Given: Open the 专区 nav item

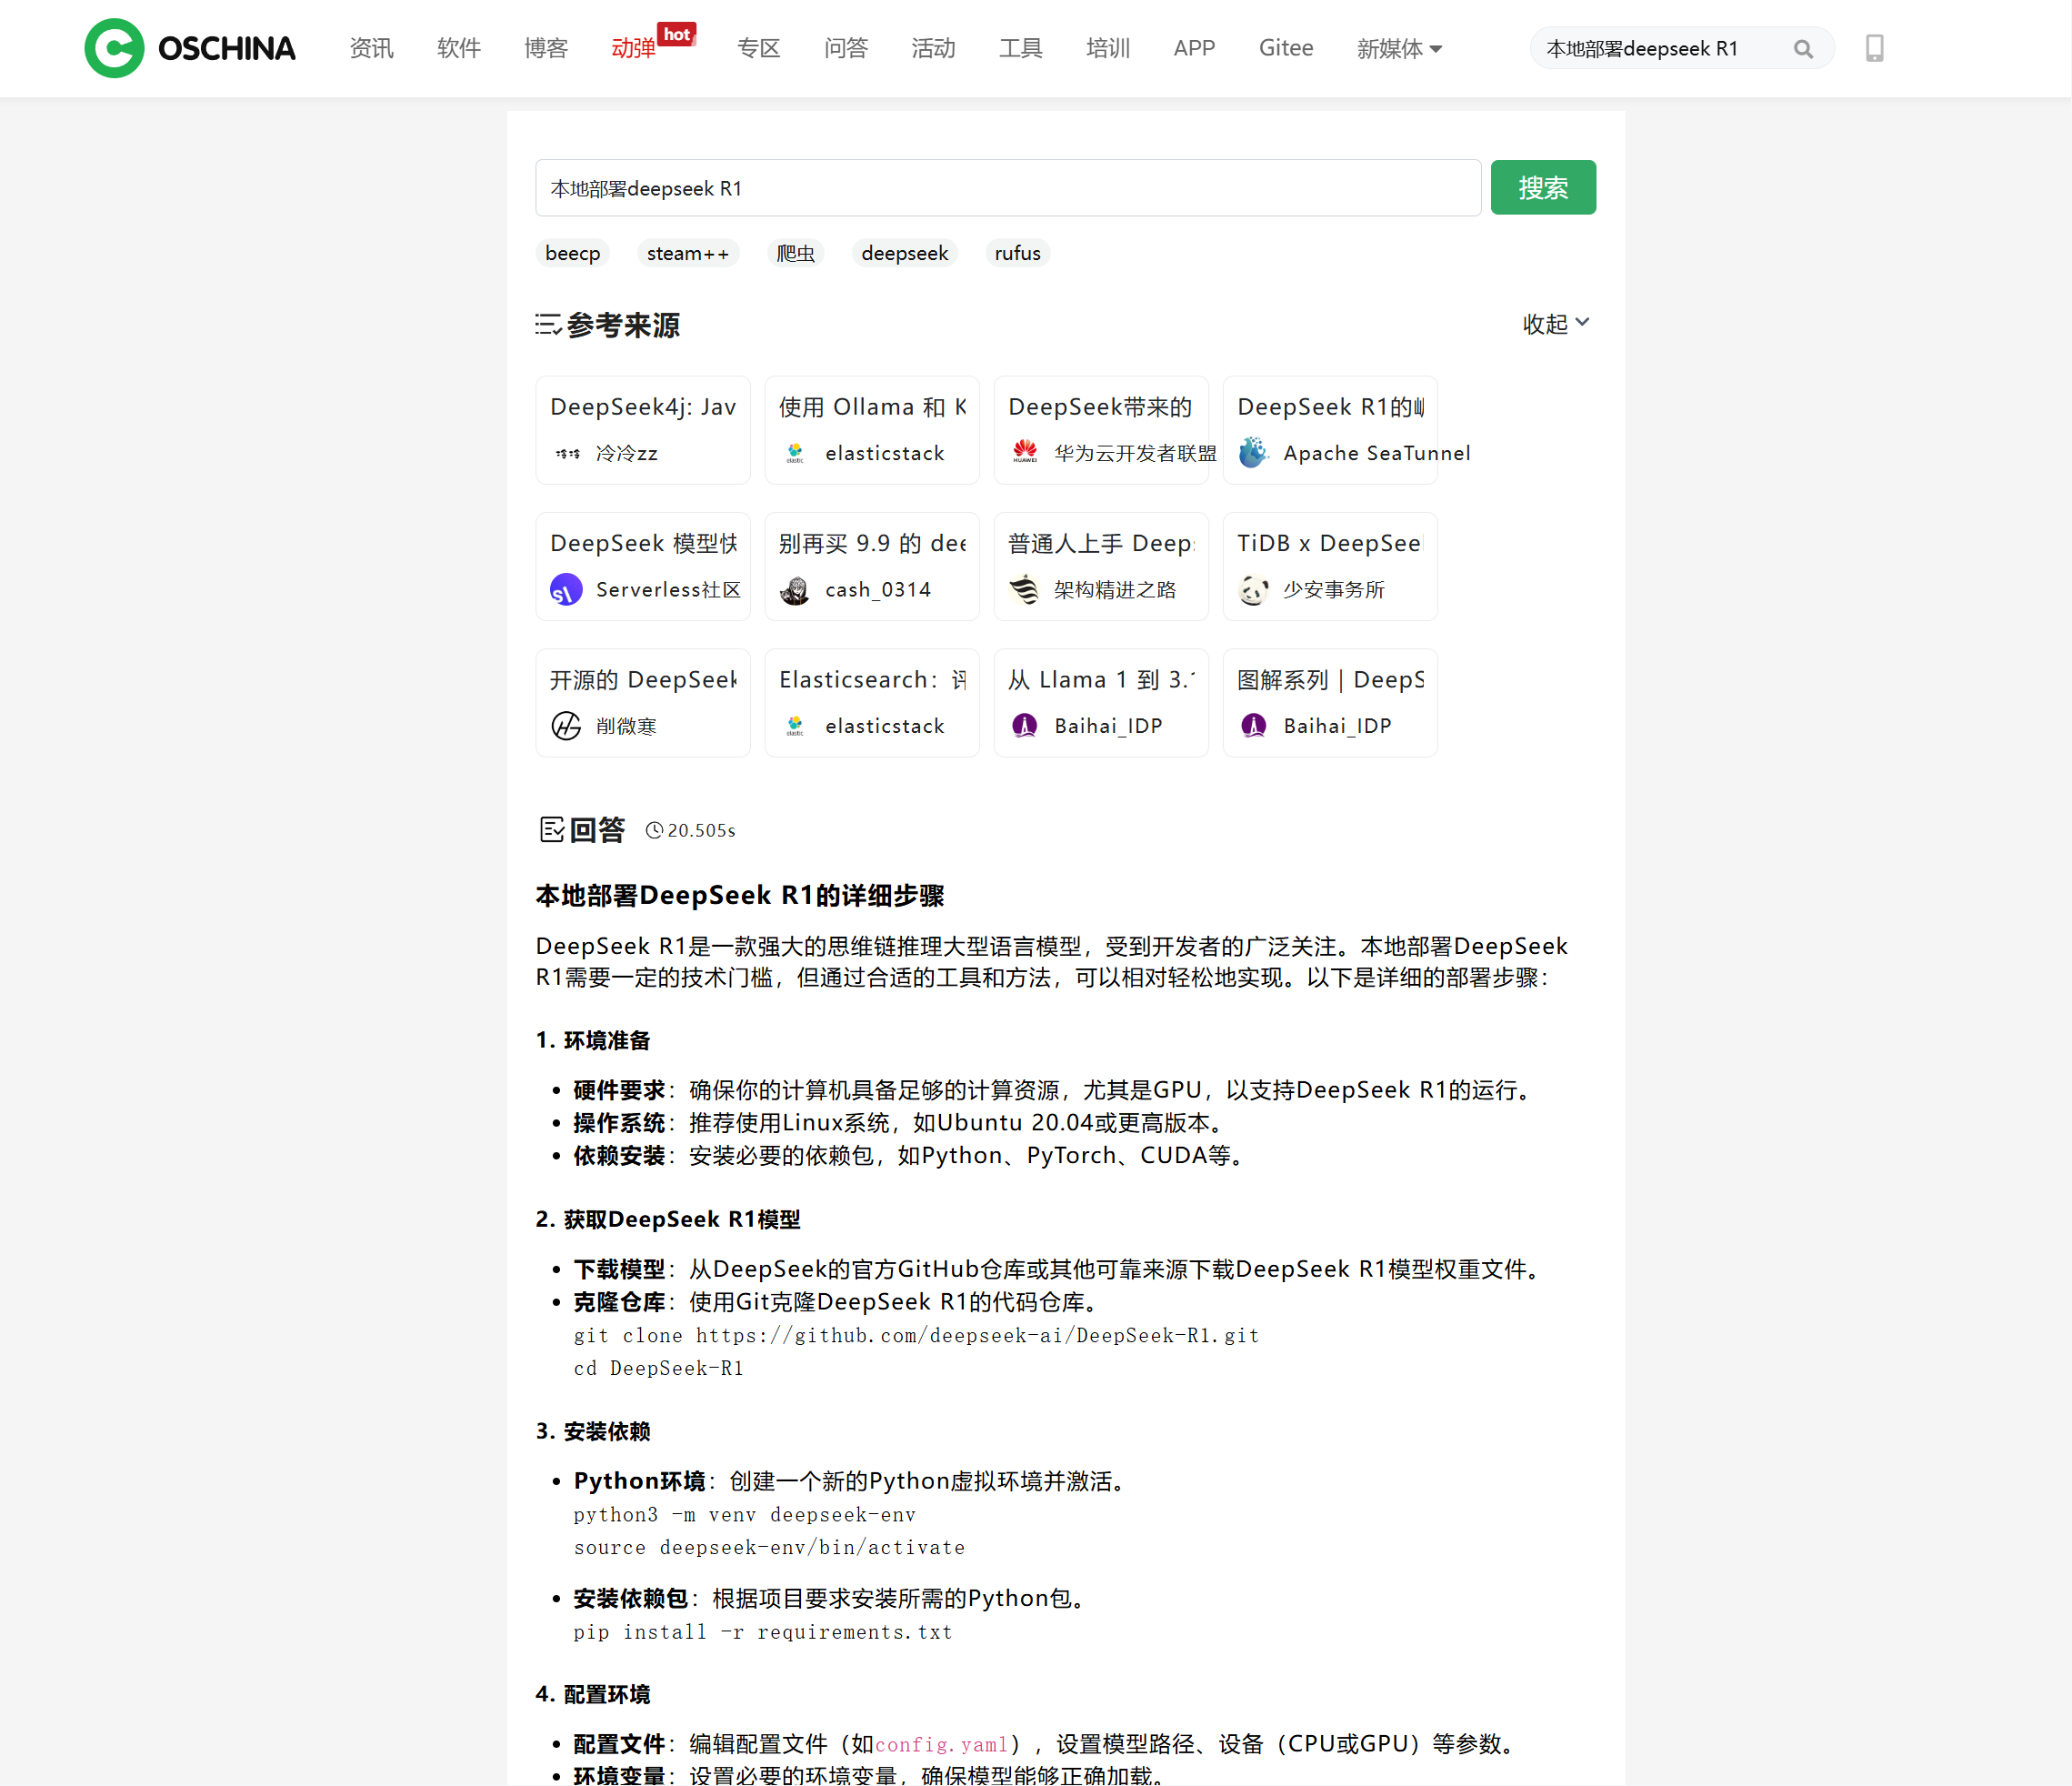Looking at the screenshot, I should coord(759,48).
